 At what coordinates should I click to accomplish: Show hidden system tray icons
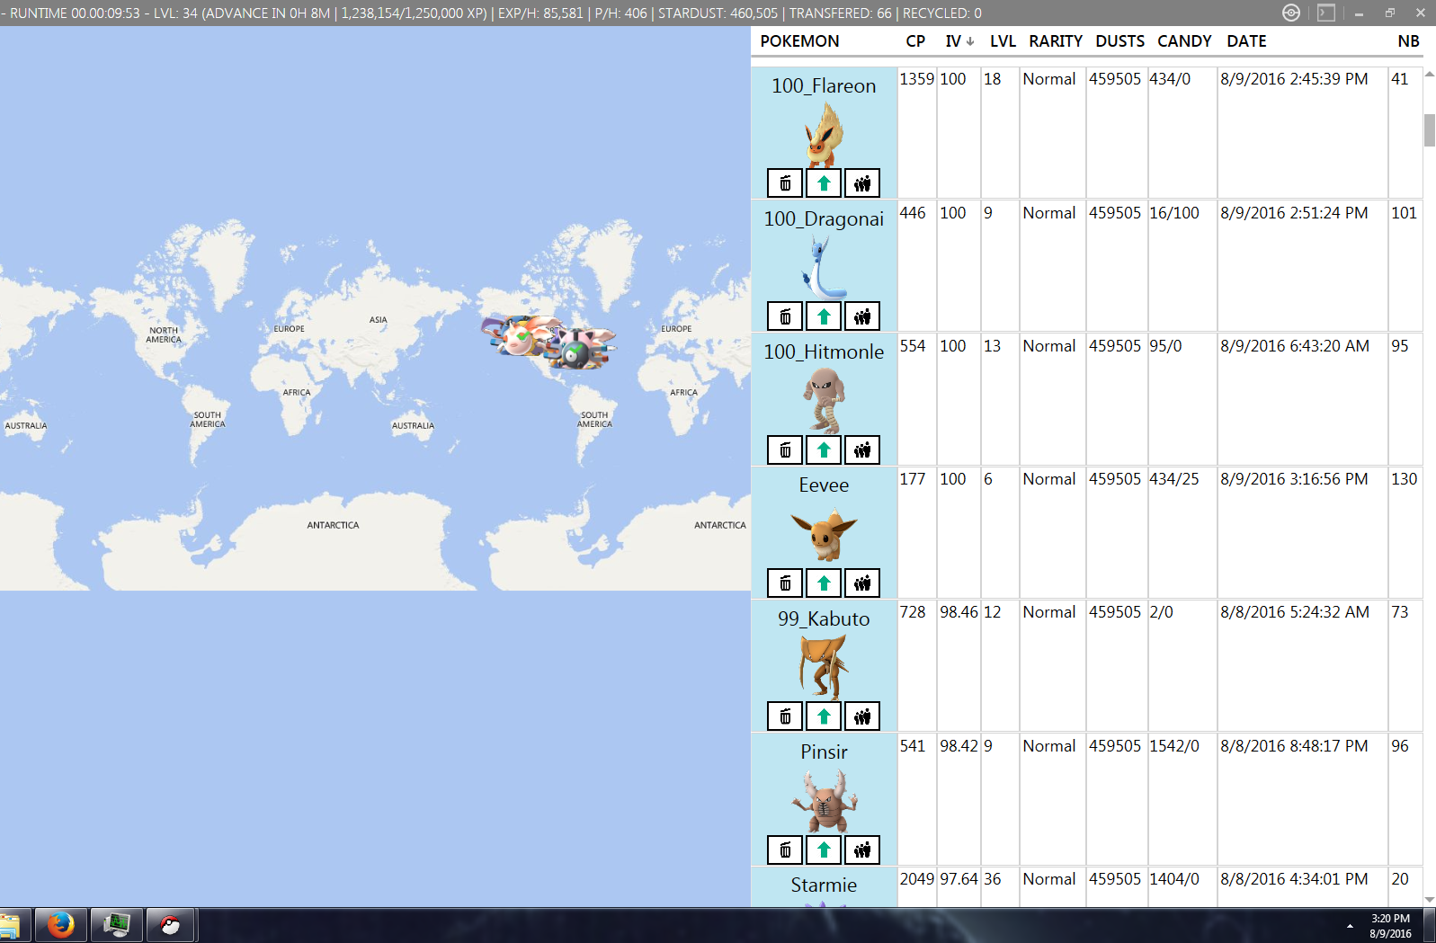click(1350, 926)
